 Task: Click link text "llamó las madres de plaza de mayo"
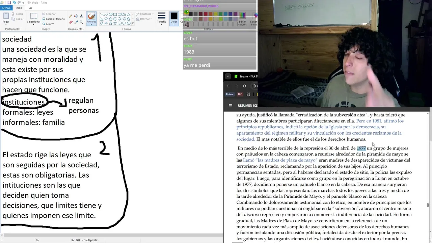click(280, 160)
